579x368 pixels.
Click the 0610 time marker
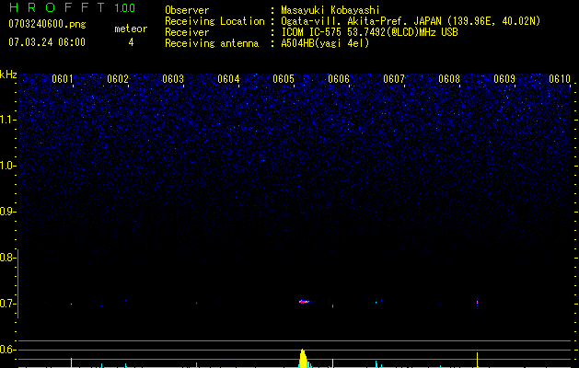click(560, 79)
